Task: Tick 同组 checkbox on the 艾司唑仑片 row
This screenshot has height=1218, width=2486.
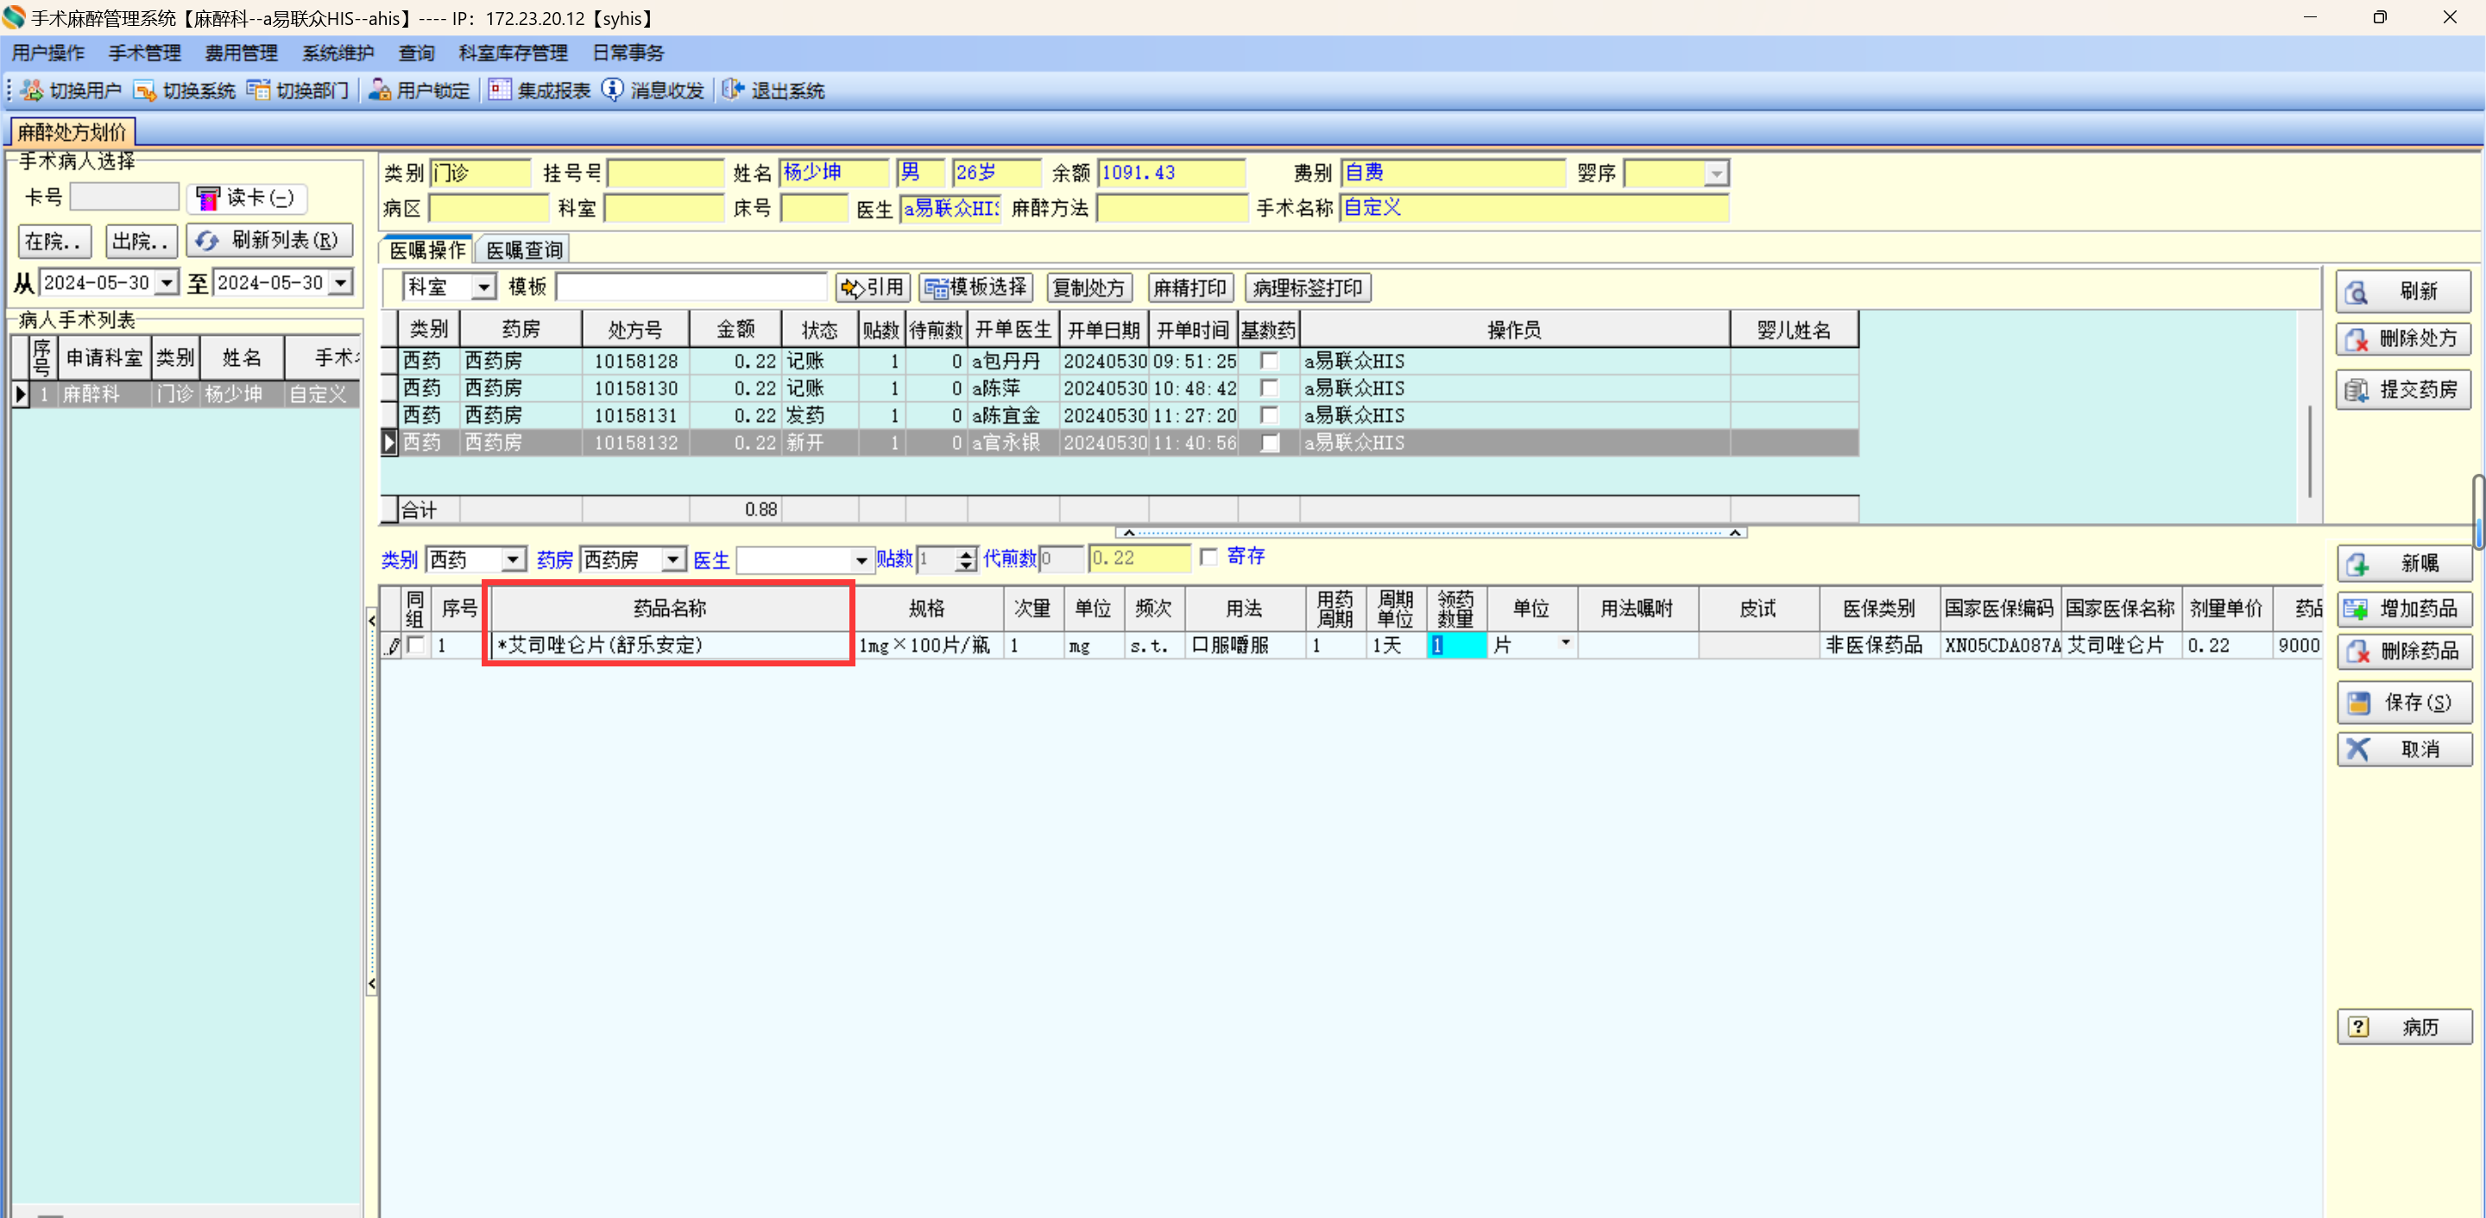Action: click(x=416, y=646)
